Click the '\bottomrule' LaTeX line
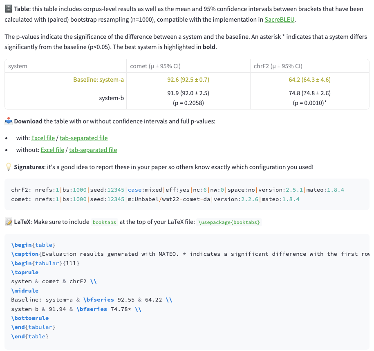The width and height of the screenshot is (374, 351). (30, 318)
